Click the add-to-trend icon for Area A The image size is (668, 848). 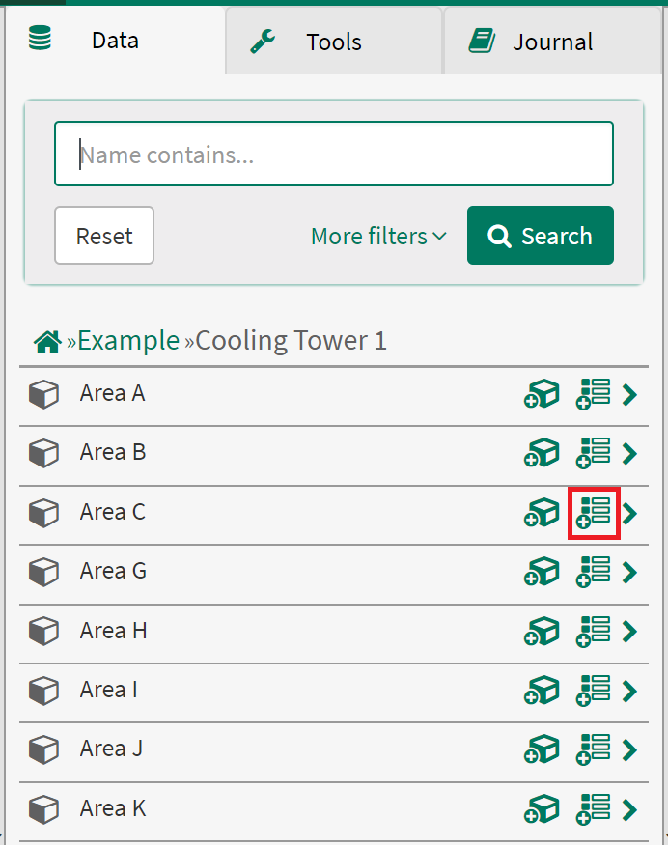tap(594, 393)
